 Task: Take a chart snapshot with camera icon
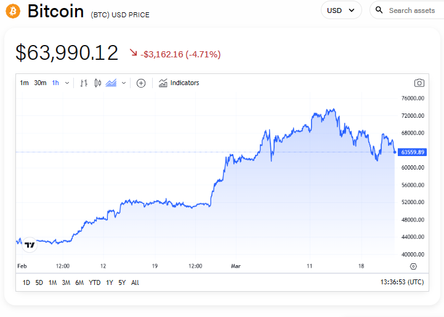tap(419, 83)
